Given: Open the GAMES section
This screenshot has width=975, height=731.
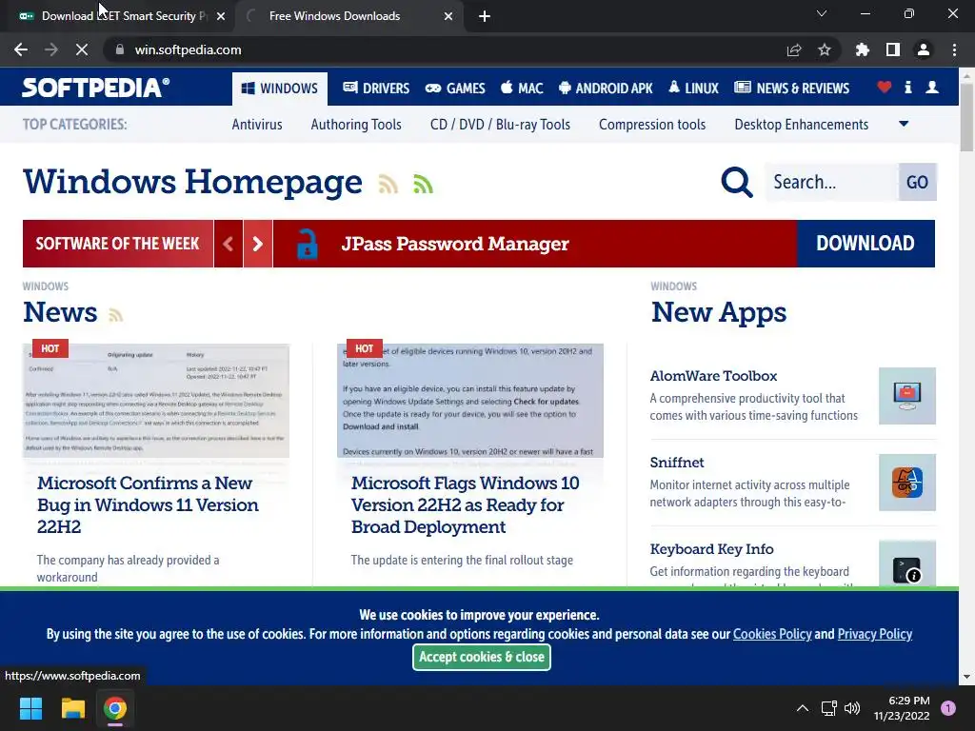Looking at the screenshot, I should pos(455,89).
